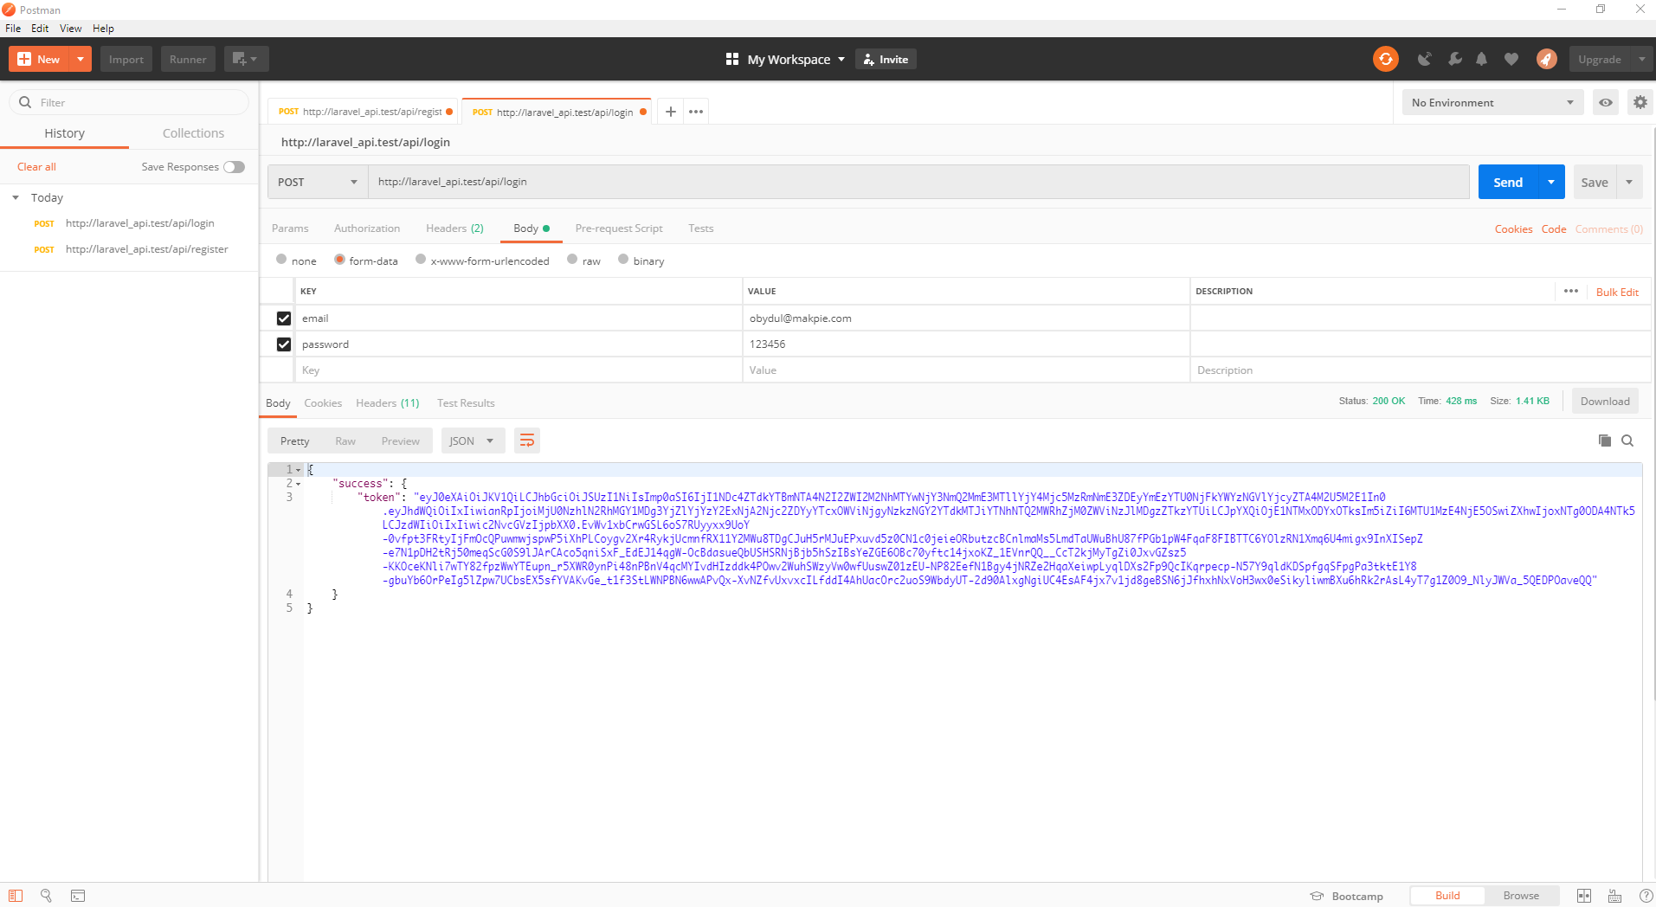
Task: Switch to the register request tab
Action: point(364,112)
